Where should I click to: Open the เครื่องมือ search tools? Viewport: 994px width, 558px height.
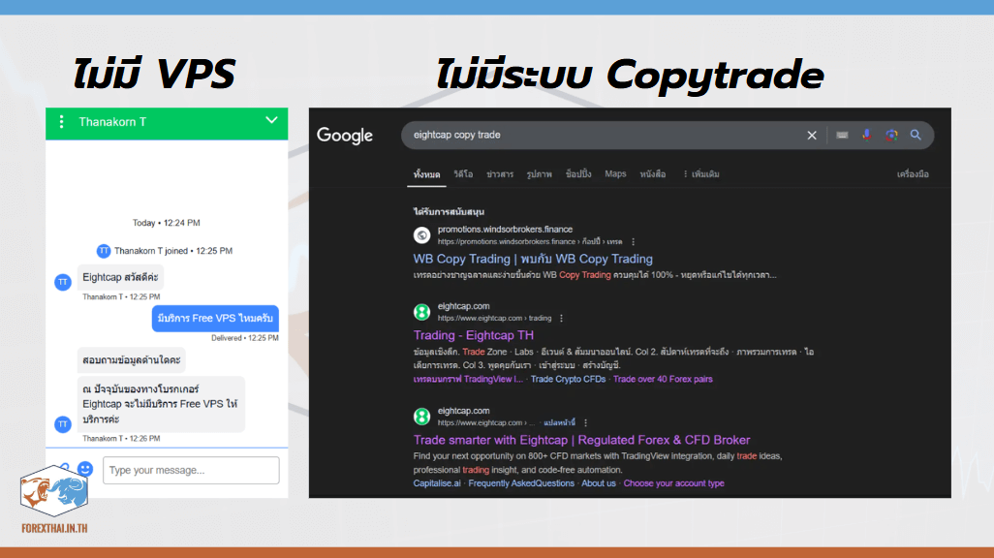click(x=913, y=174)
